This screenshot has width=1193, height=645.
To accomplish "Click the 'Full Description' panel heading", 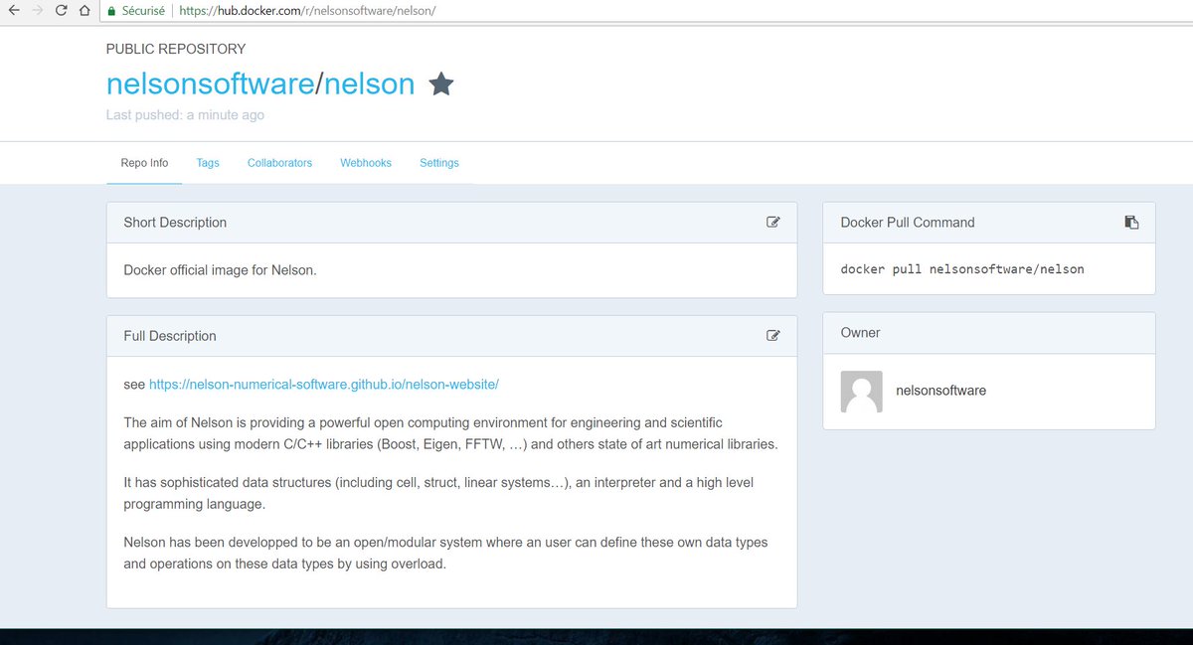I will click(x=170, y=336).
